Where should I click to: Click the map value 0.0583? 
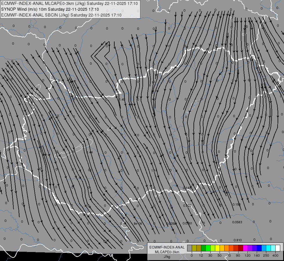click(x=237, y=222)
